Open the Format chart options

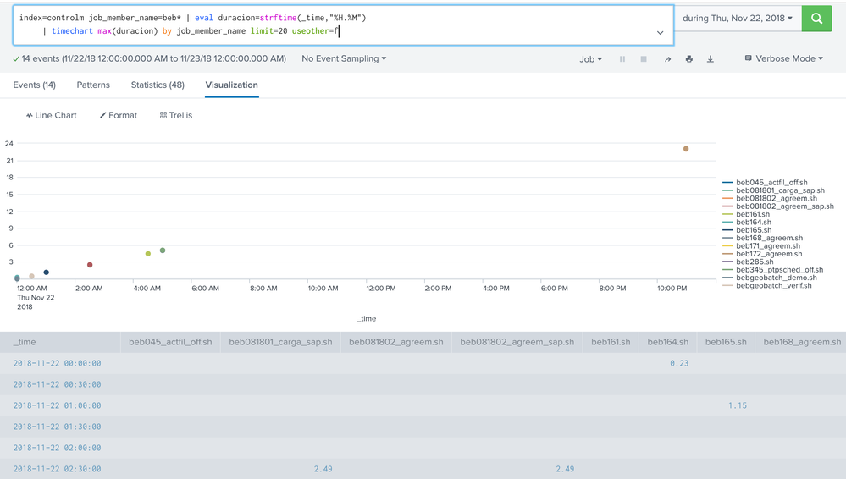pos(119,115)
